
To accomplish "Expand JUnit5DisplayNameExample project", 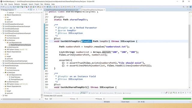I will 1,24.
